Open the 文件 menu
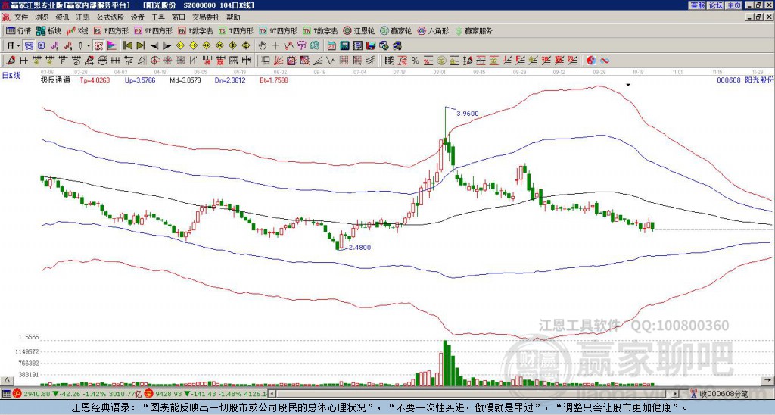 tap(21, 17)
